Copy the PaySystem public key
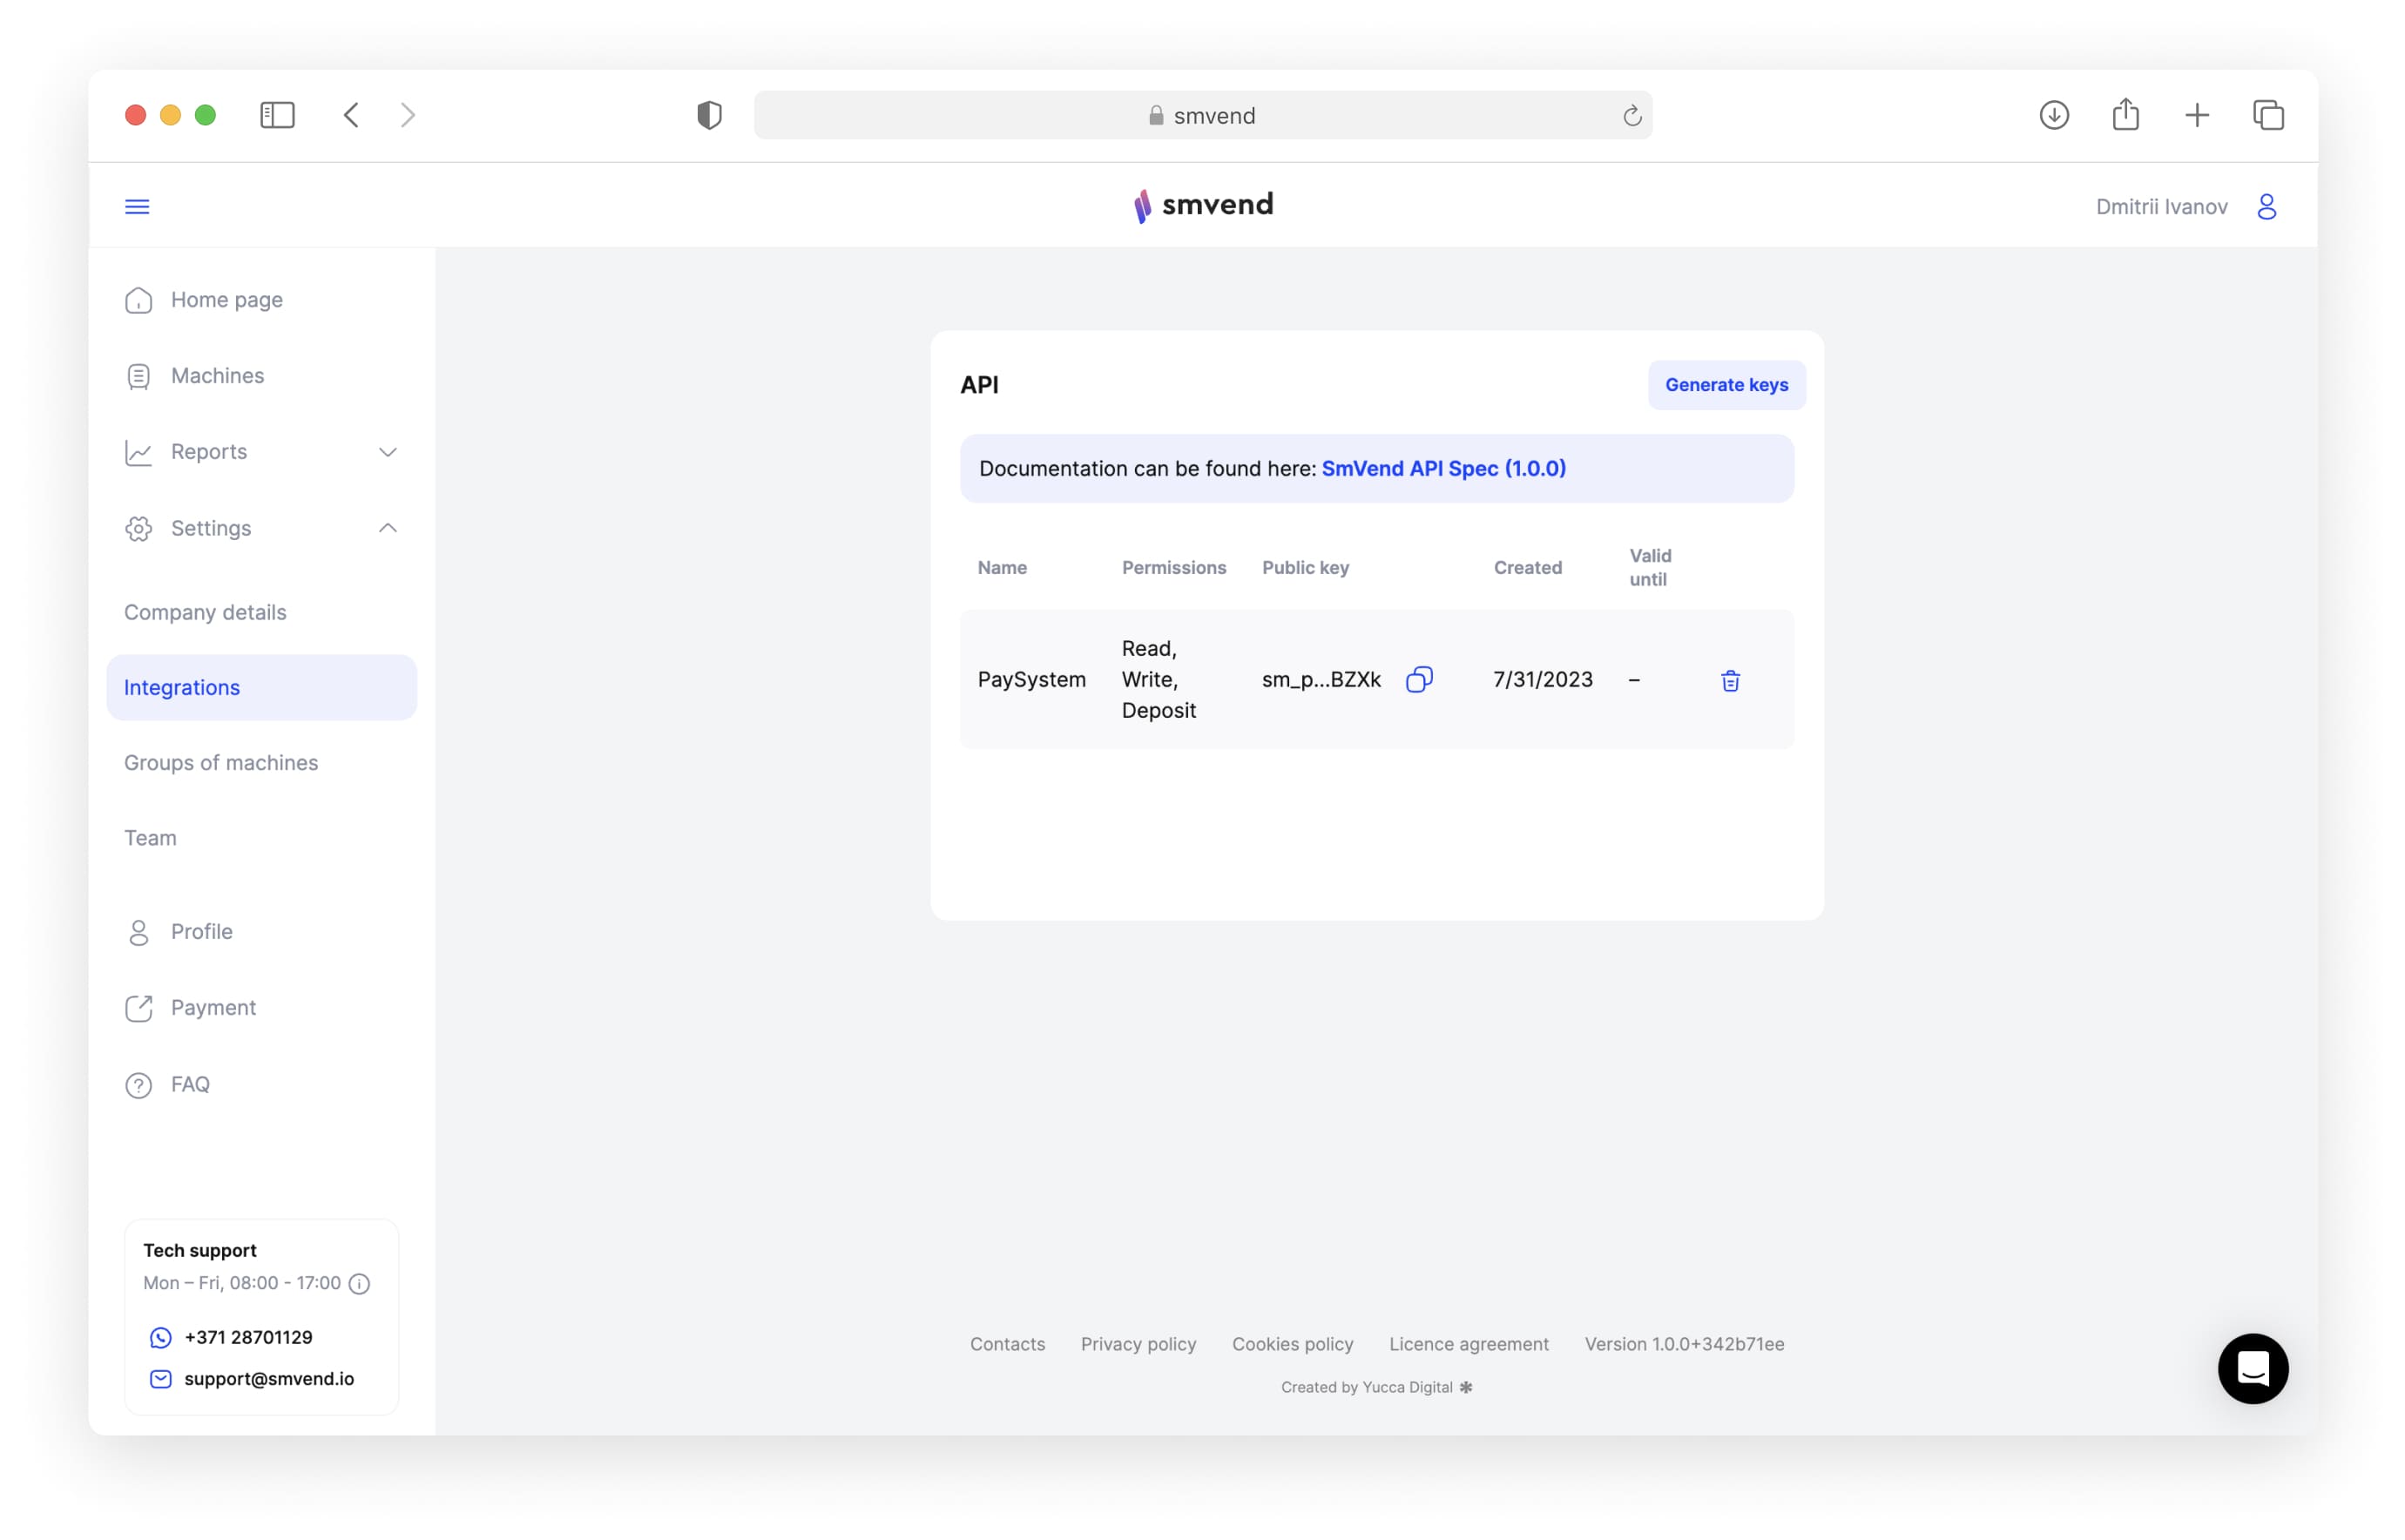This screenshot has width=2405, height=1540. 1418,680
